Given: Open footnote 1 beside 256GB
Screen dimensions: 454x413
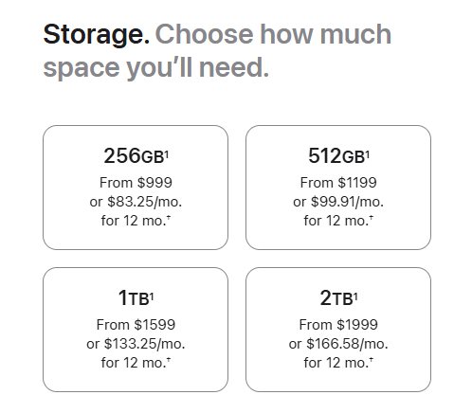Looking at the screenshot, I should pos(167,153).
